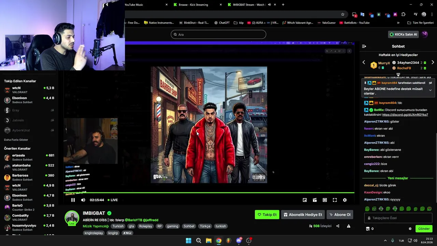Click the gta tag

(131, 226)
